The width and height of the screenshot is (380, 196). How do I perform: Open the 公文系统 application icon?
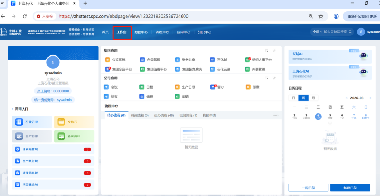click(108, 60)
